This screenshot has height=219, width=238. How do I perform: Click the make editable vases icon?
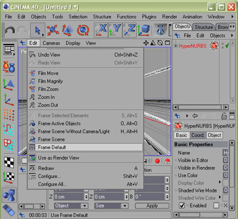click(x=9, y=67)
